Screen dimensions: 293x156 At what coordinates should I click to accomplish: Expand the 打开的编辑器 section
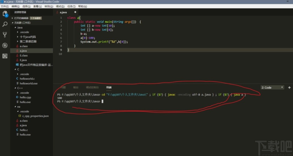point(21,18)
